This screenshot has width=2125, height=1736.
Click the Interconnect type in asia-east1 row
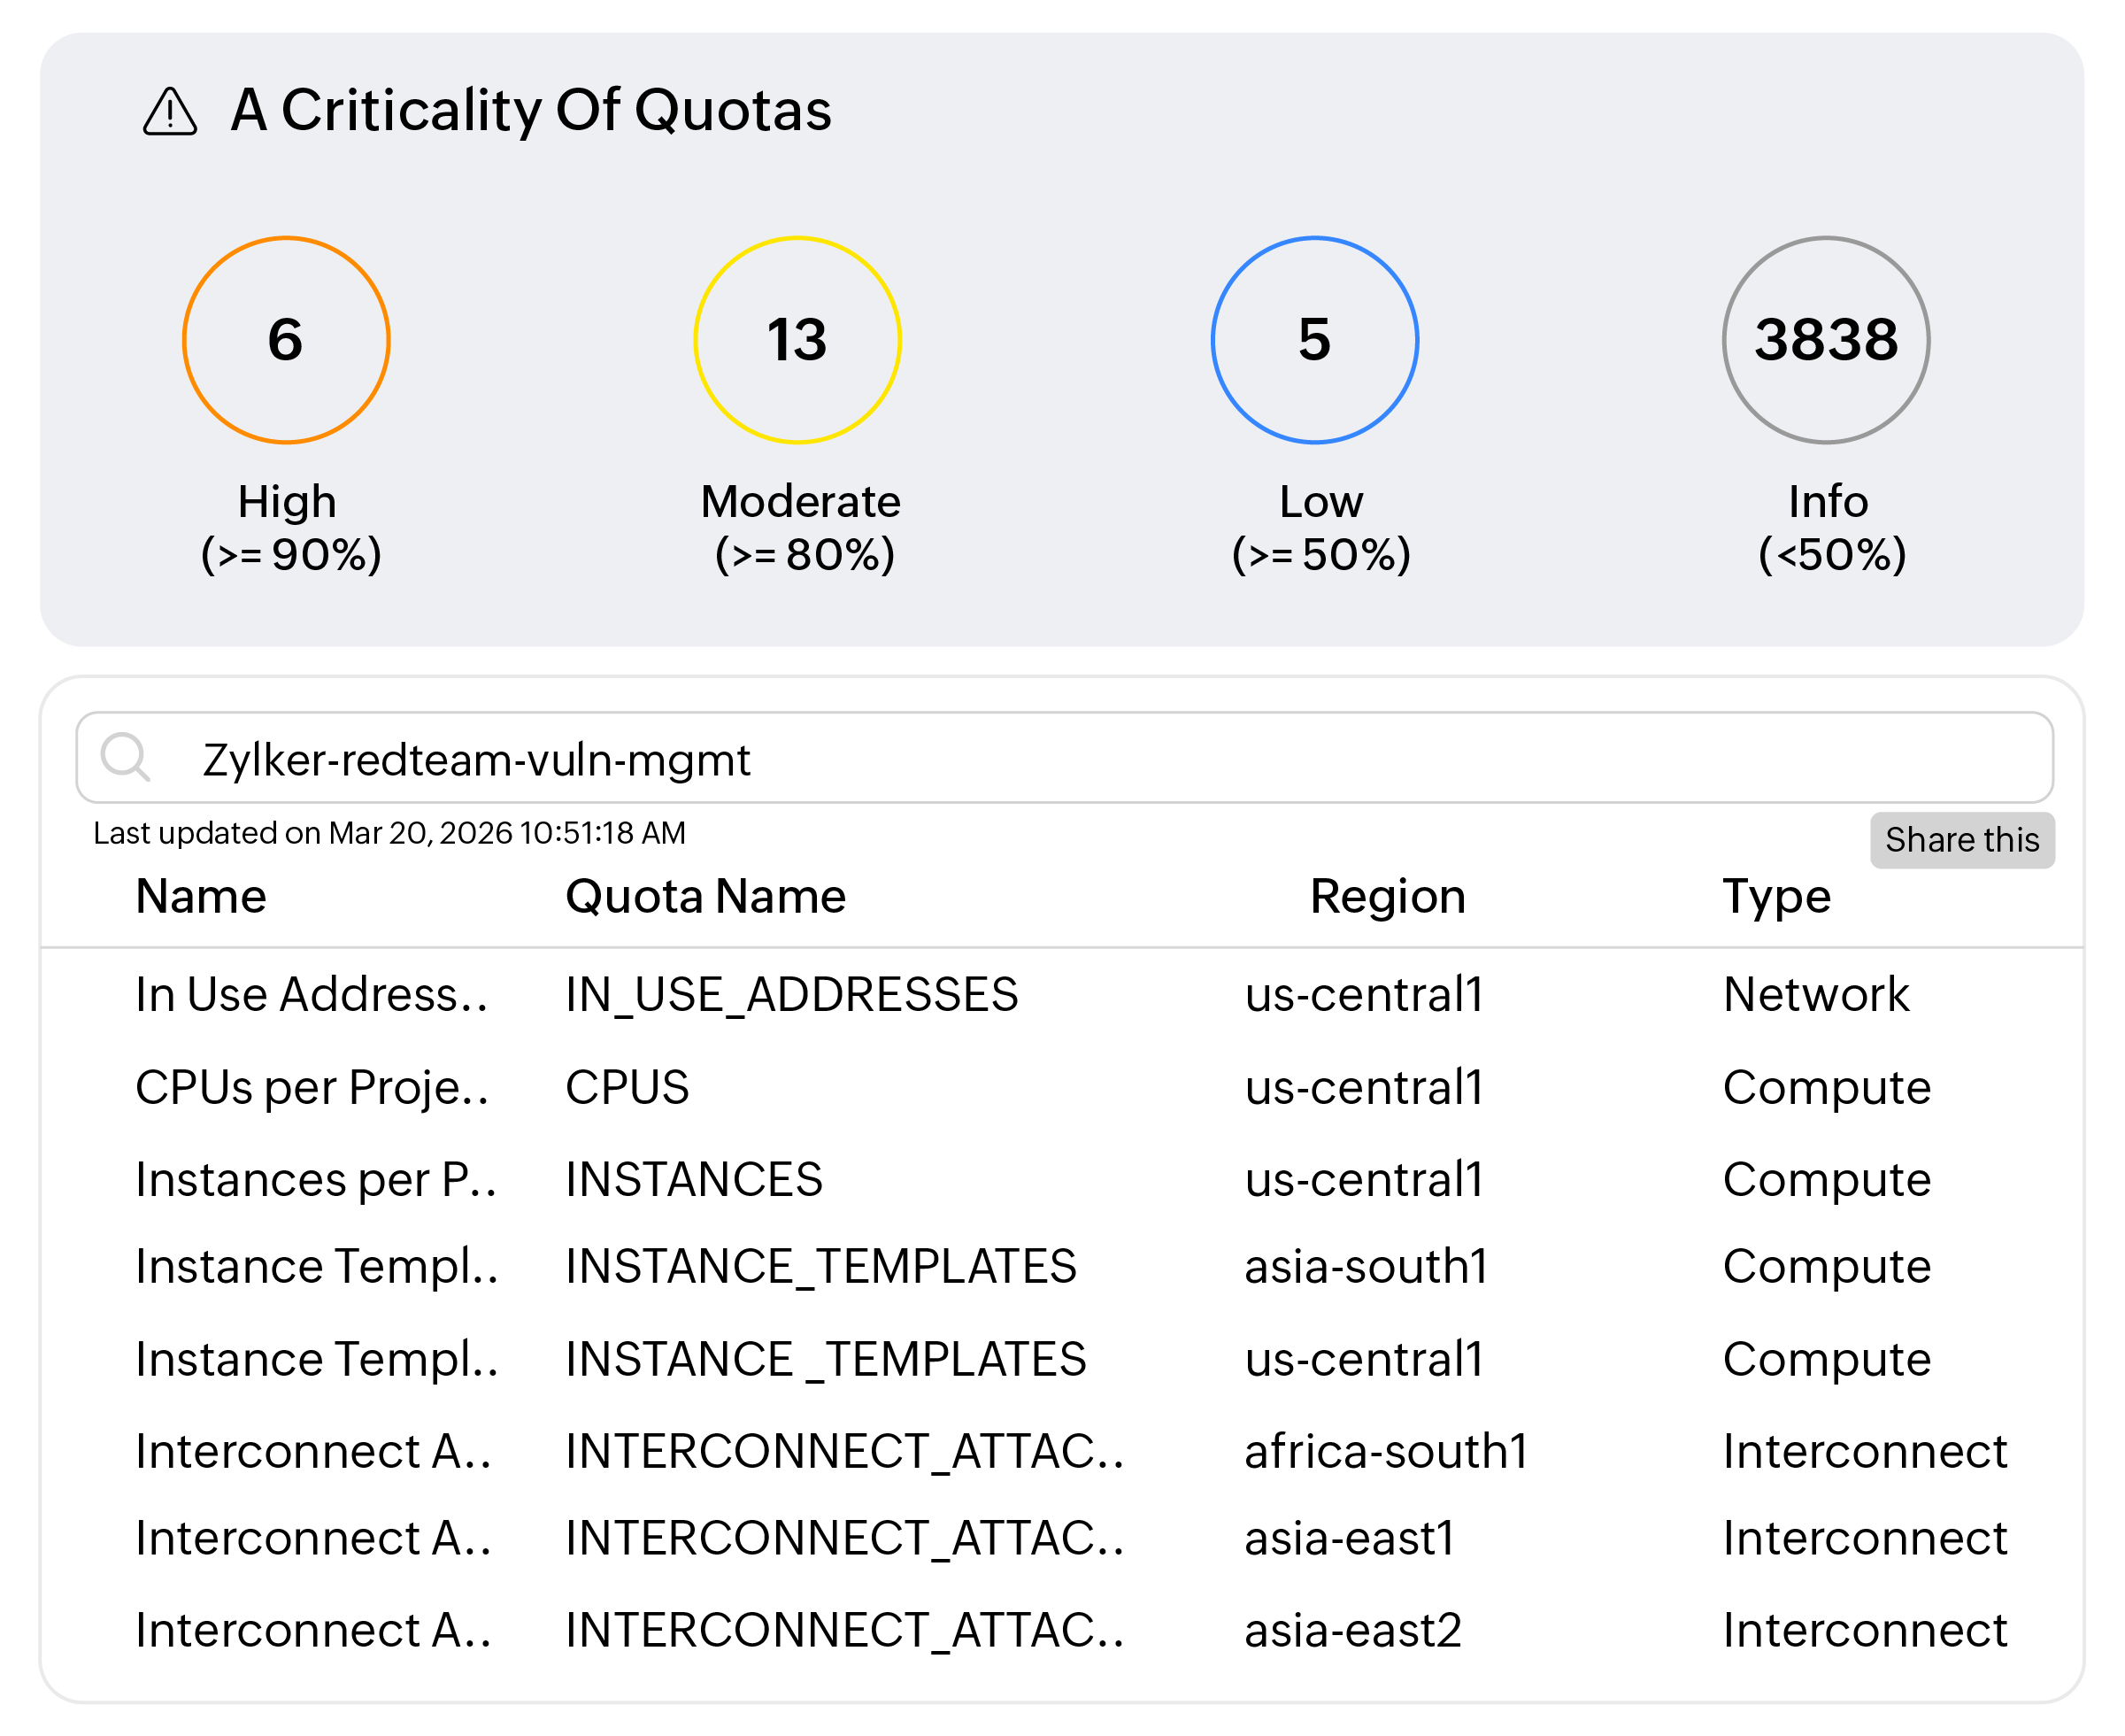point(1865,1538)
